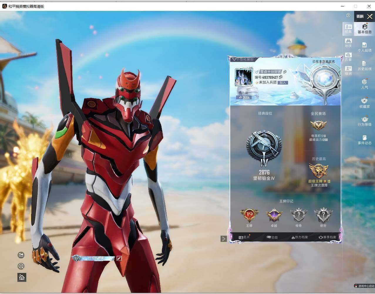Select the 功勋 bottom tab
The height and width of the screenshot is (294, 375).
[x=272, y=237]
